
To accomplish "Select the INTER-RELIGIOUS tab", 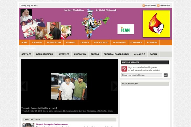I will 45,54.
